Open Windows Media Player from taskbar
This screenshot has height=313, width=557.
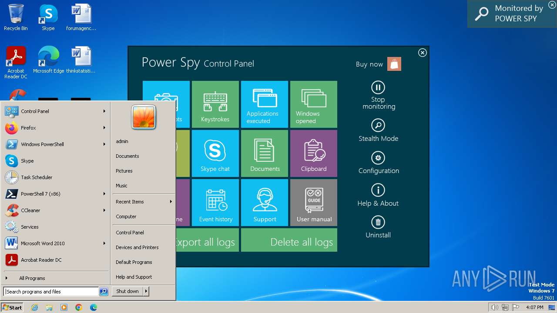64,307
